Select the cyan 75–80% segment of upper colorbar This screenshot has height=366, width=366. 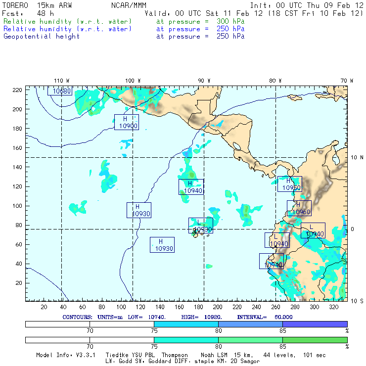(186, 323)
